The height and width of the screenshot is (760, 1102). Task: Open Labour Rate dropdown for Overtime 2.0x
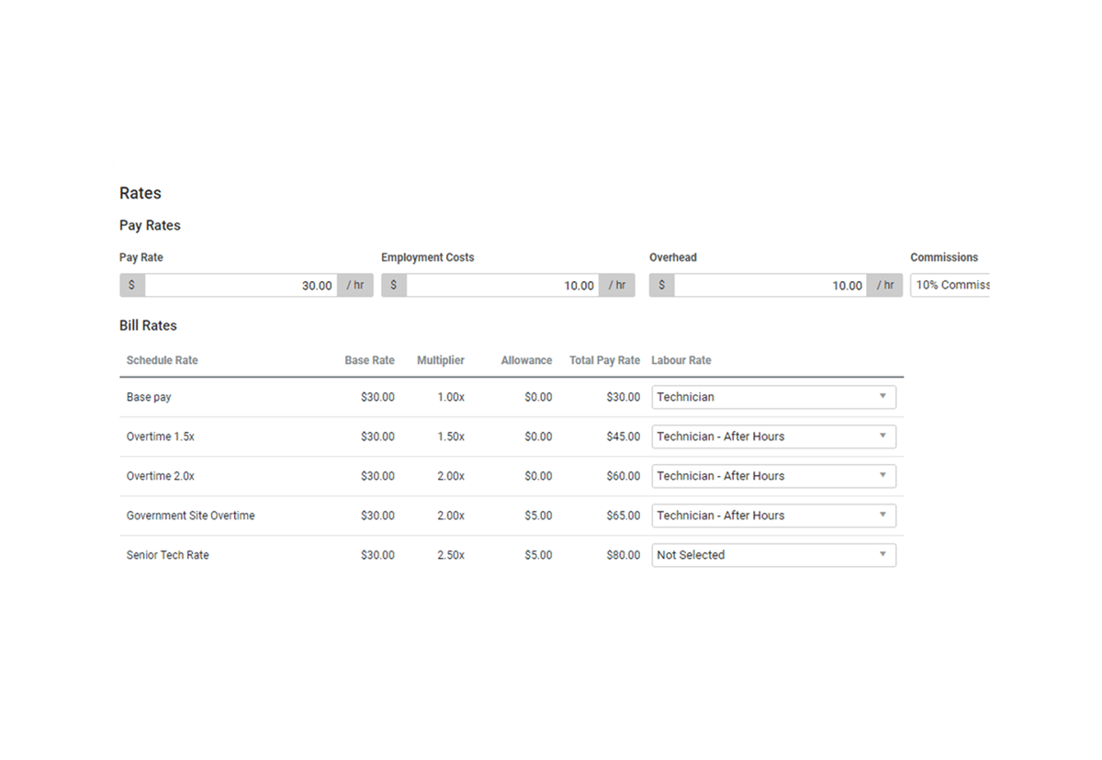click(x=773, y=476)
